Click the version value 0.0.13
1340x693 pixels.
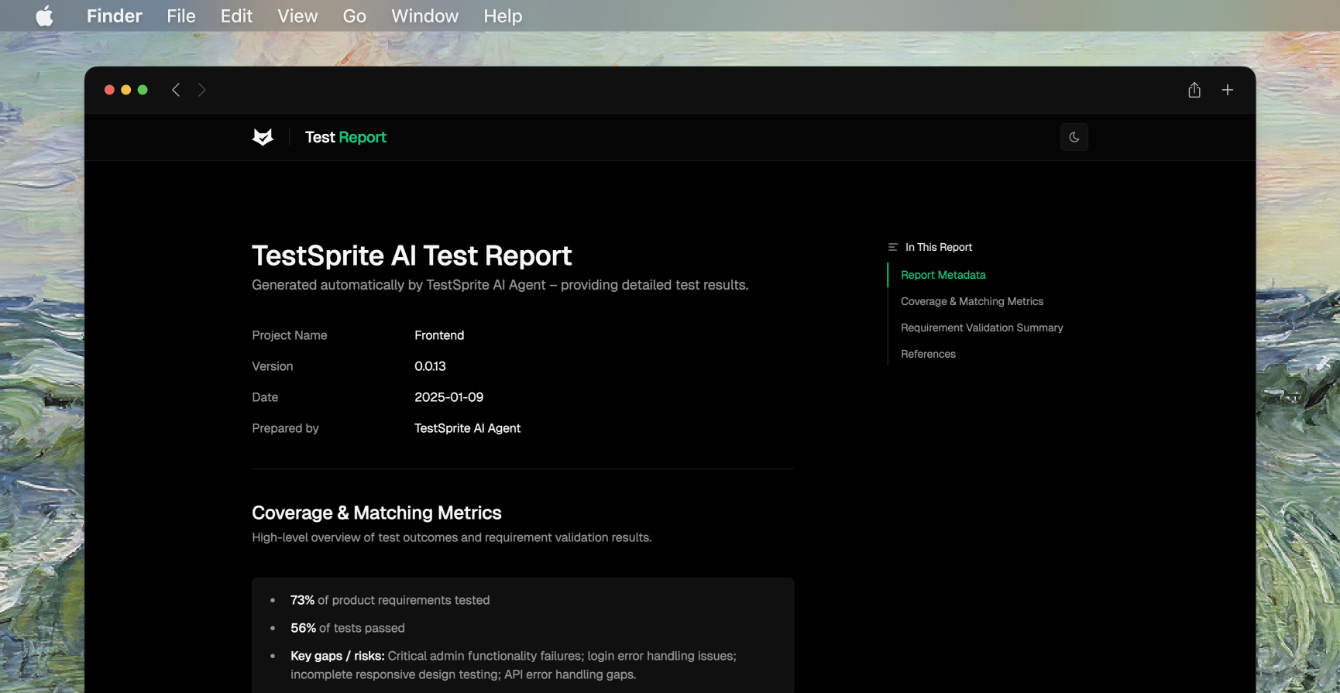tap(430, 366)
